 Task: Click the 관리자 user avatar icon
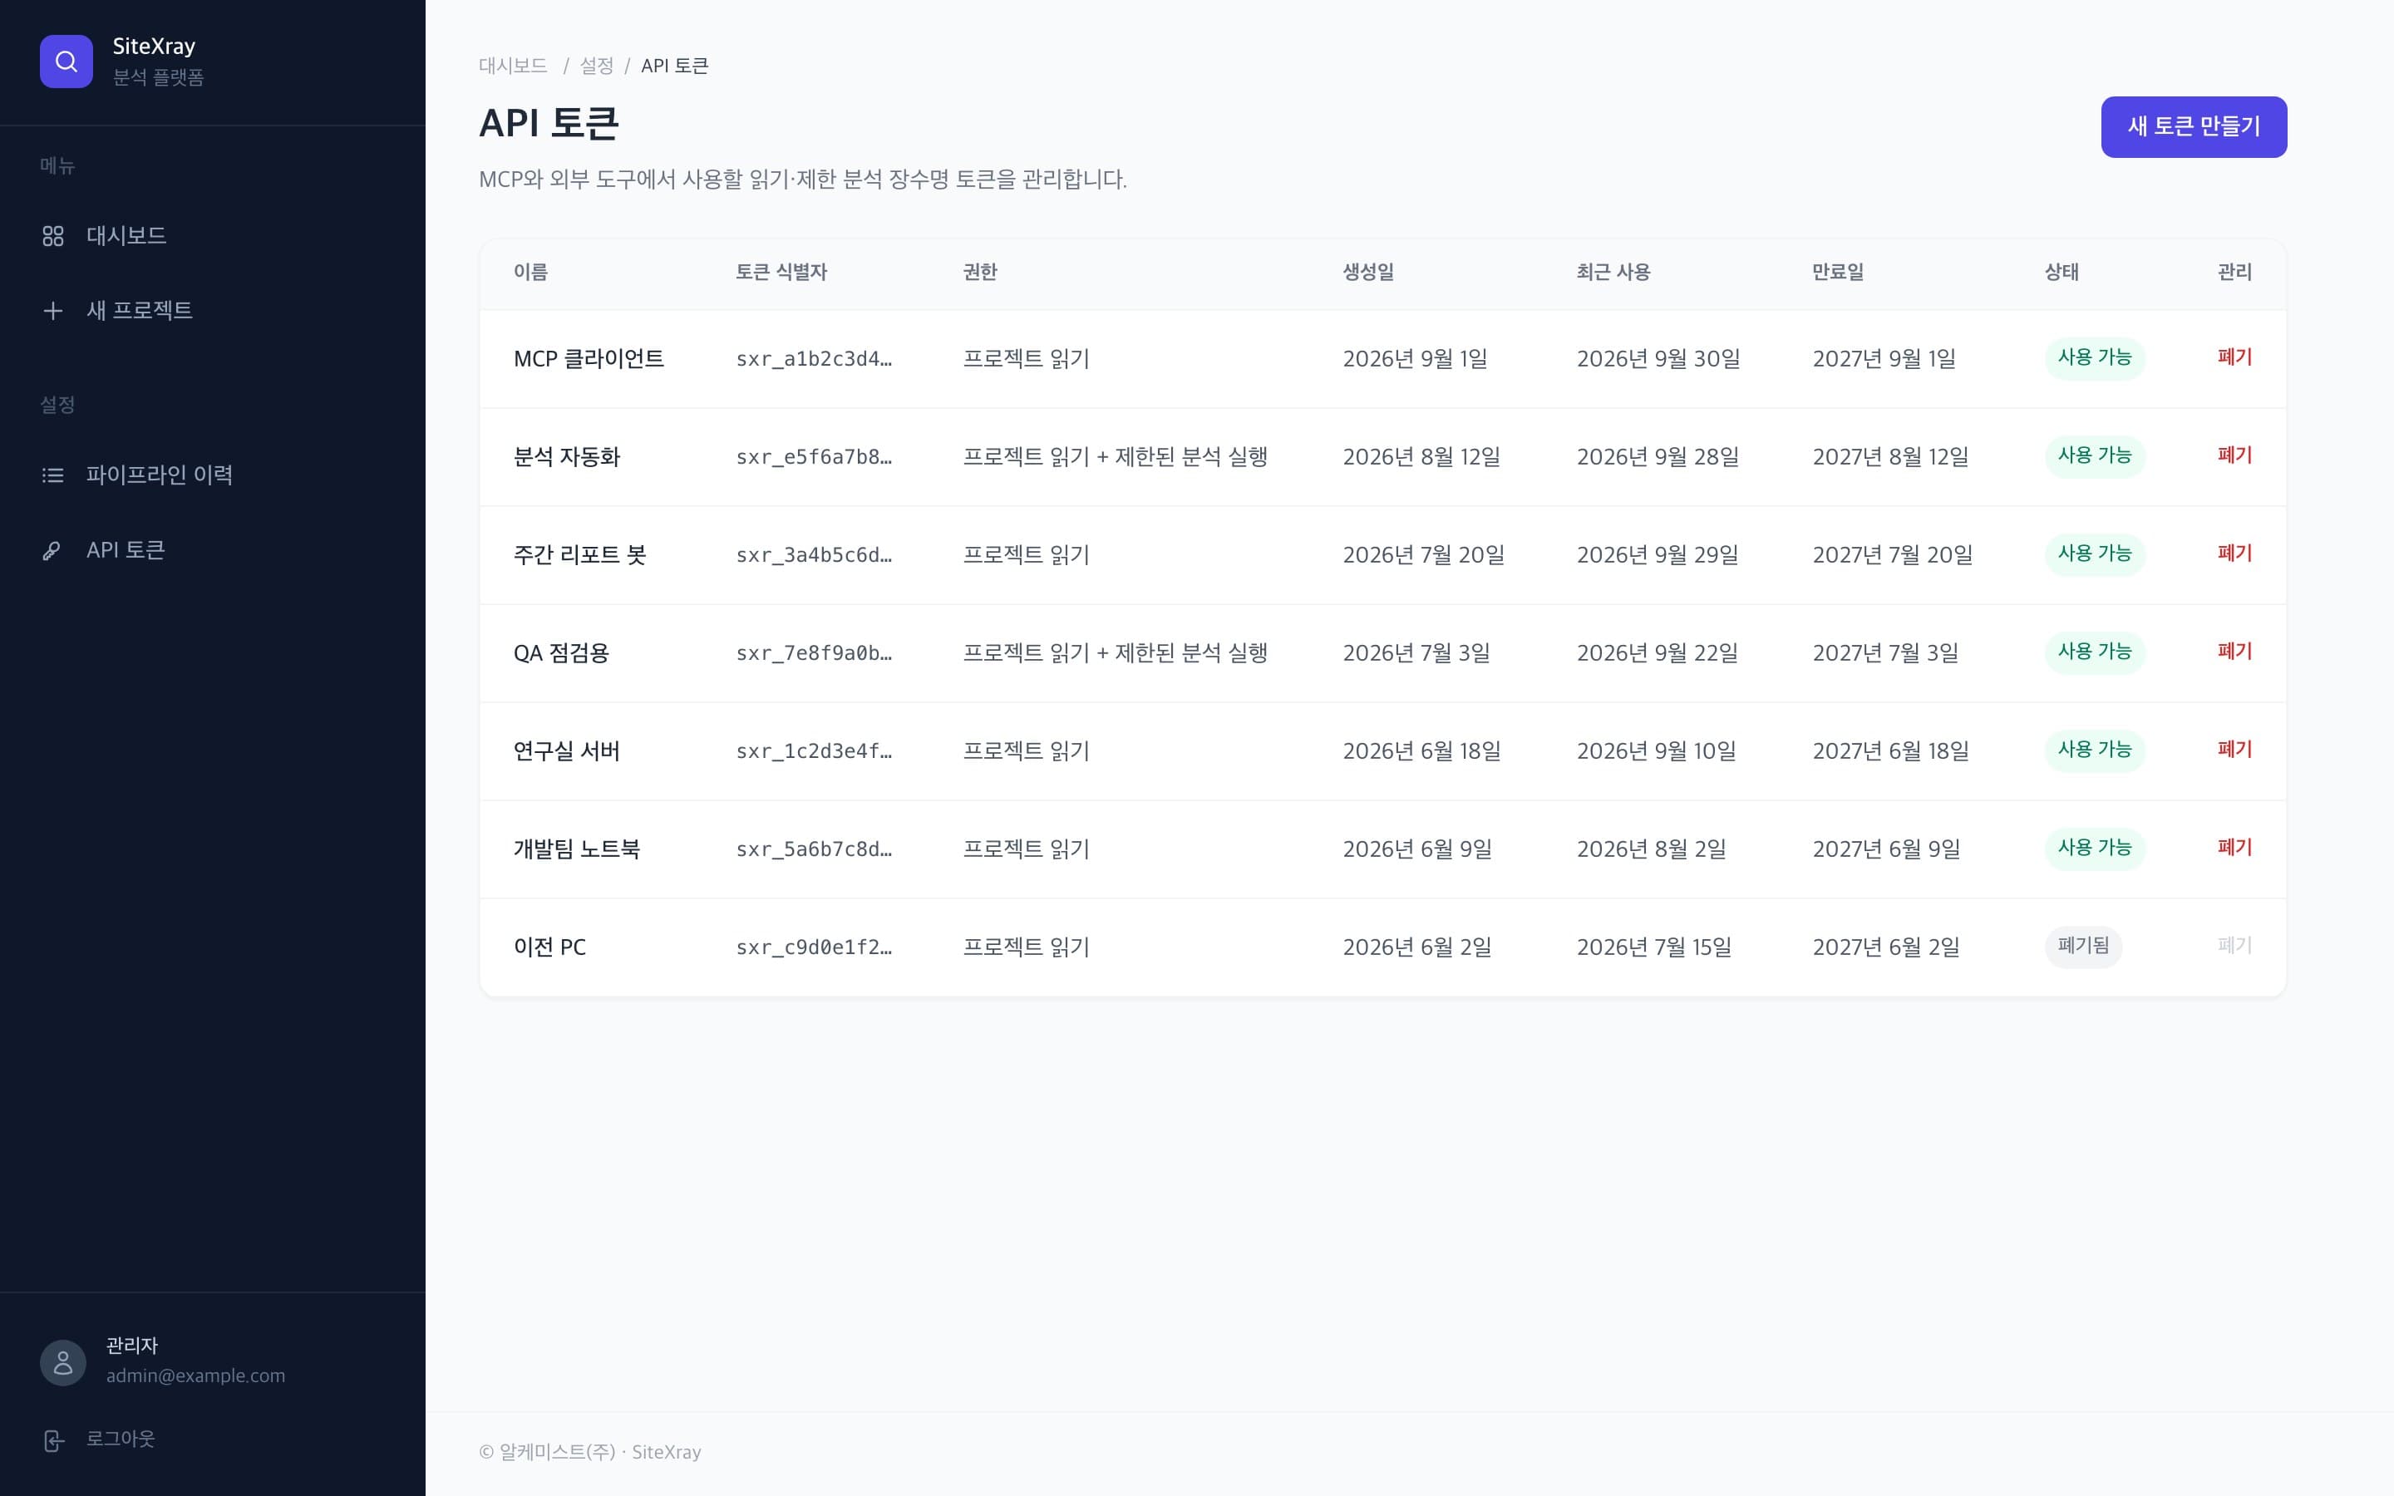tap(63, 1362)
